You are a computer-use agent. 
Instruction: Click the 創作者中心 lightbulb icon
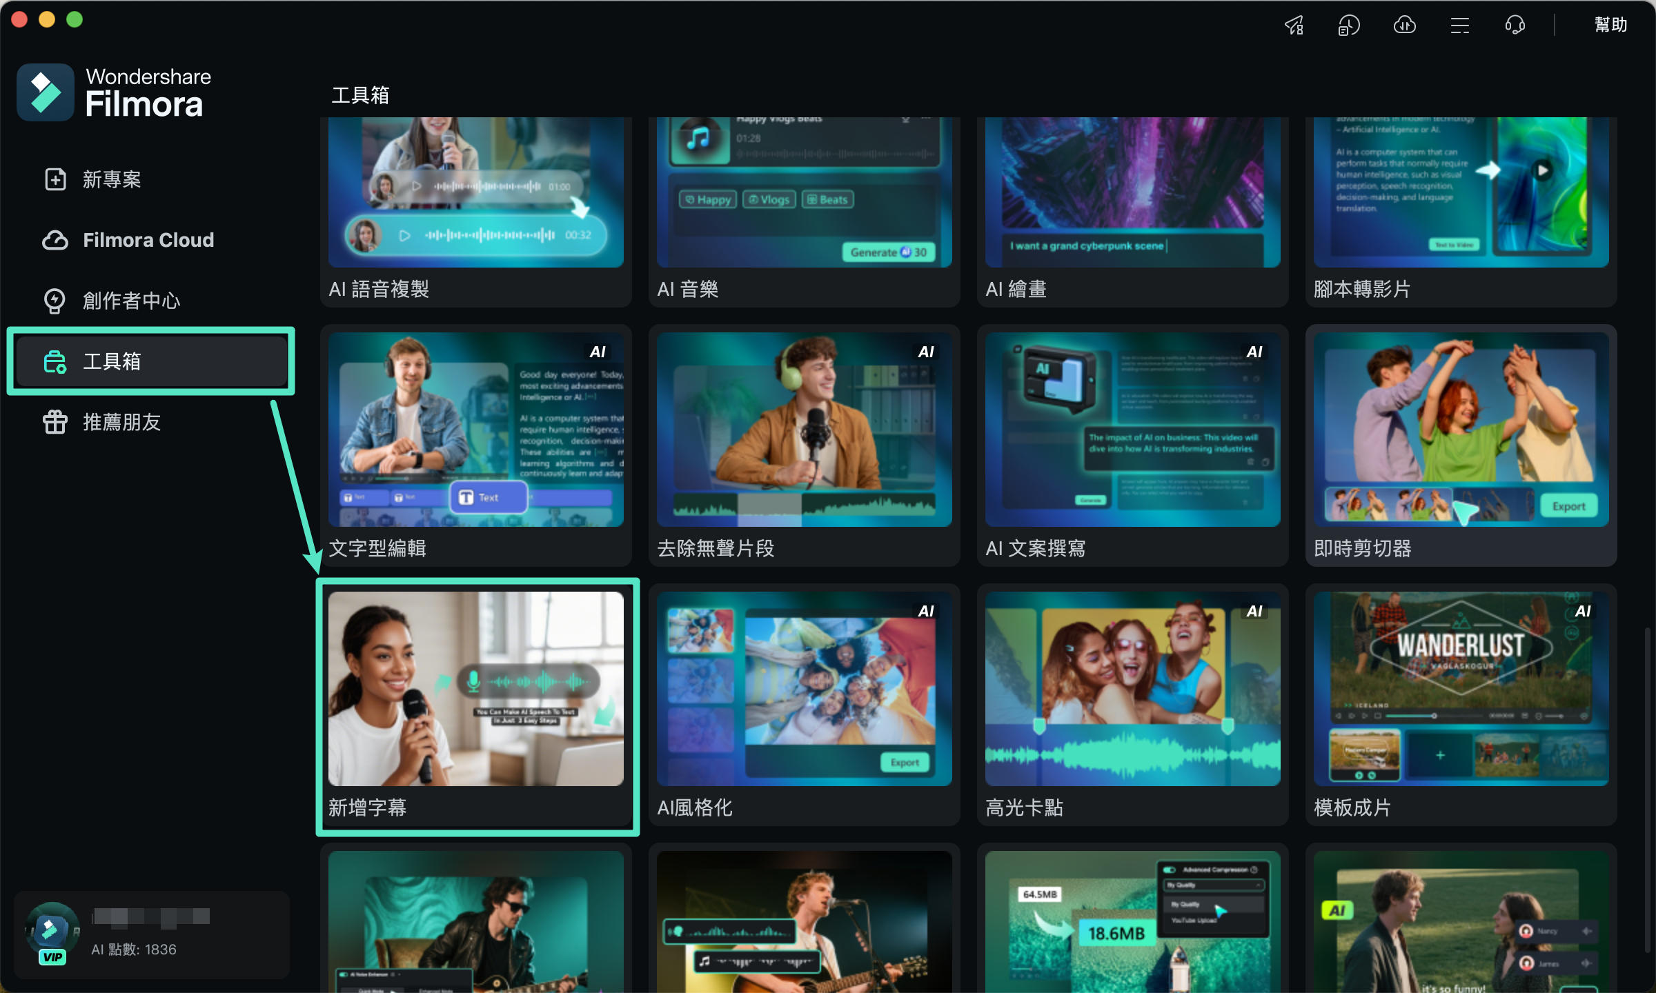click(x=55, y=301)
